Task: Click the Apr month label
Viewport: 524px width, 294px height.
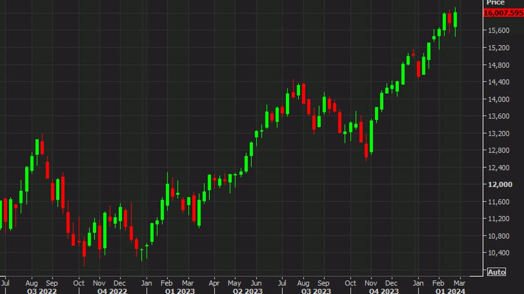Action: pos(214,283)
